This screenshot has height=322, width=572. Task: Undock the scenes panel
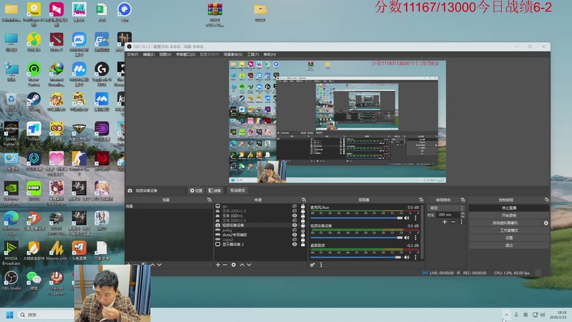(x=209, y=200)
